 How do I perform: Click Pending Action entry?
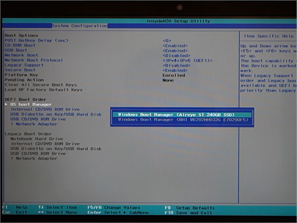(24, 80)
